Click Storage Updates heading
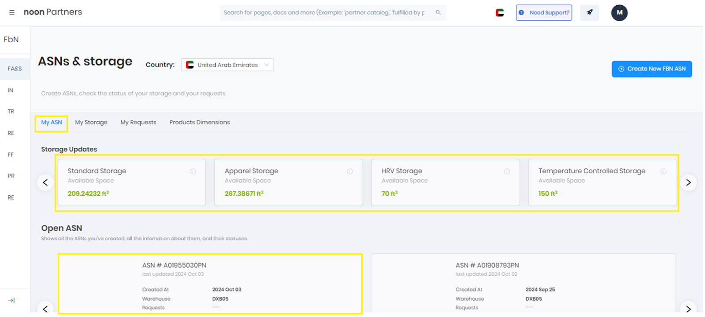Viewport: 705px width, 317px height. click(x=69, y=149)
